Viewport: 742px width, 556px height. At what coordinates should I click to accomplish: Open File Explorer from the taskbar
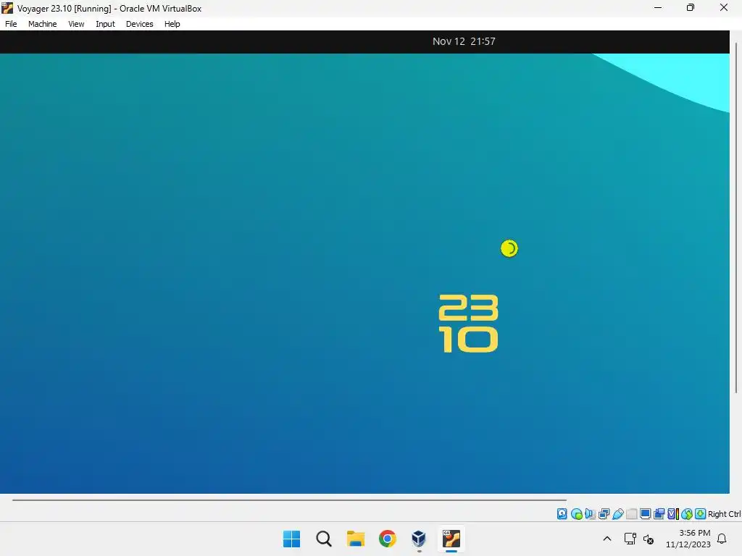pyautogui.click(x=355, y=539)
